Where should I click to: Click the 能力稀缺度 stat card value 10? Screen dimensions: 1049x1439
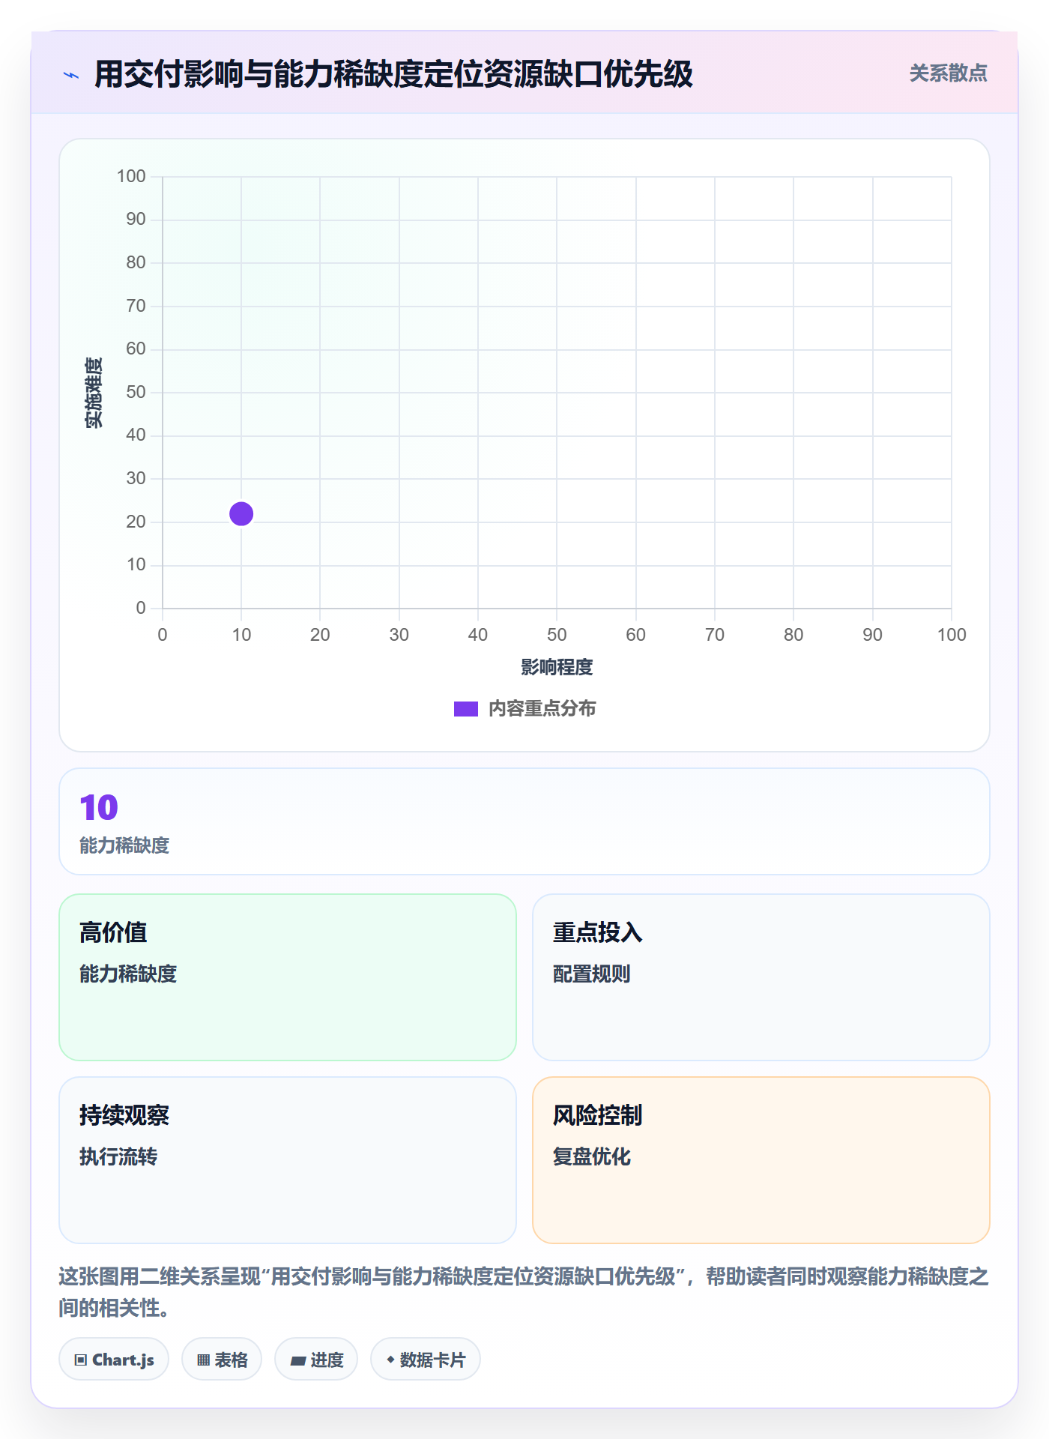(x=99, y=808)
